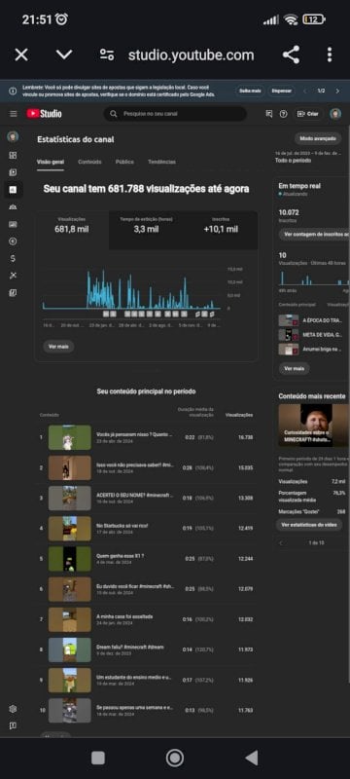Open Quem ganha esse X1? video title

120,556
